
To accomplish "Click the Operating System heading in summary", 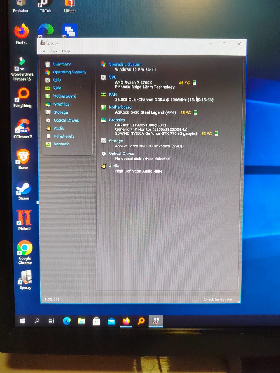I will click(125, 64).
